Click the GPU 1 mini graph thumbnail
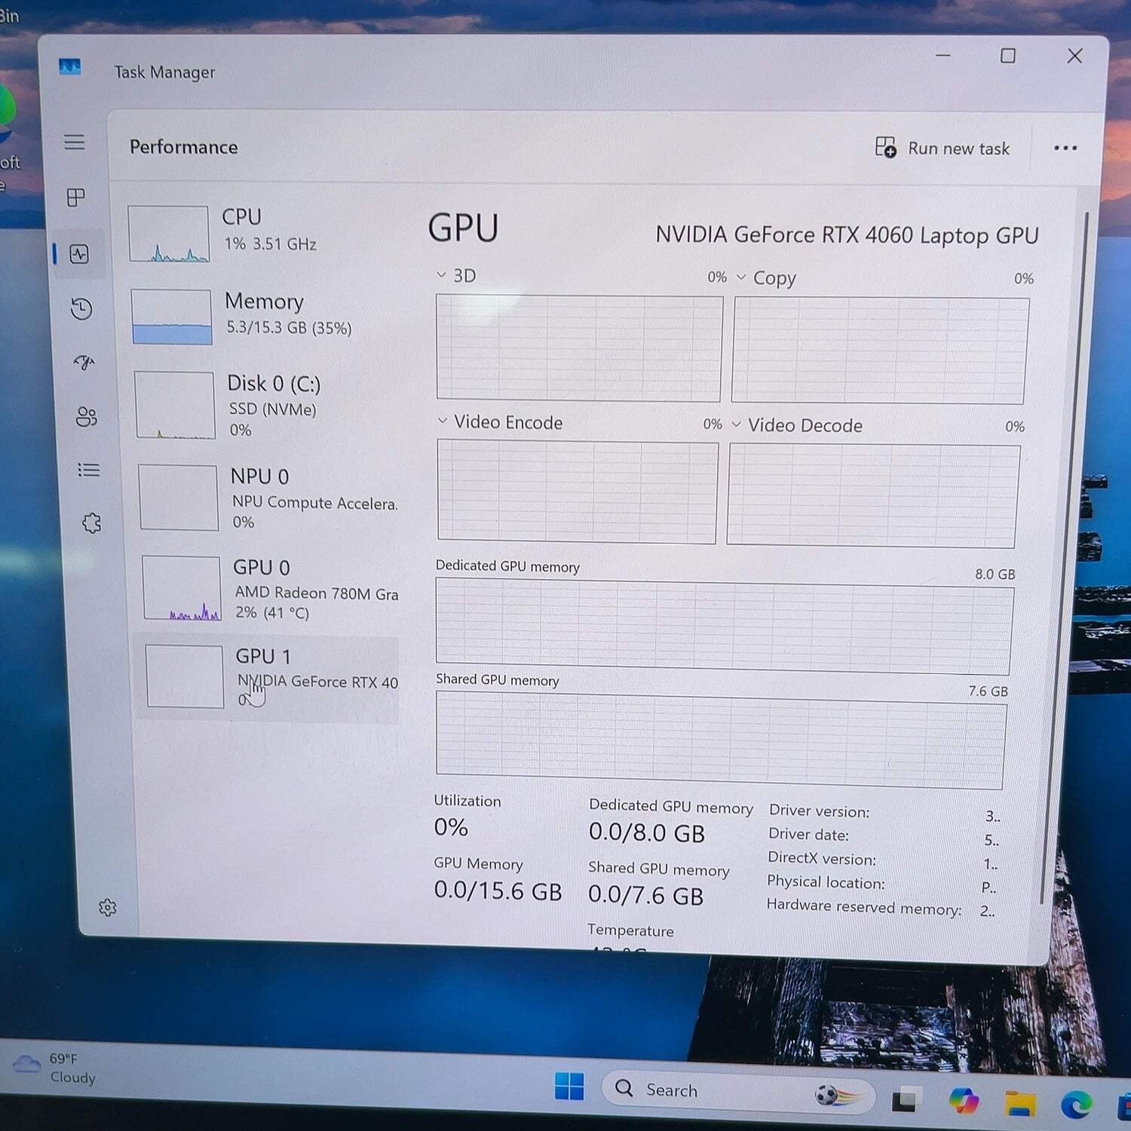Viewport: 1131px width, 1131px height. tap(185, 676)
